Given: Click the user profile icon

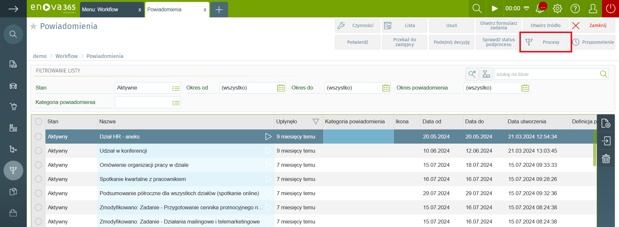Looking at the screenshot, I should [593, 9].
